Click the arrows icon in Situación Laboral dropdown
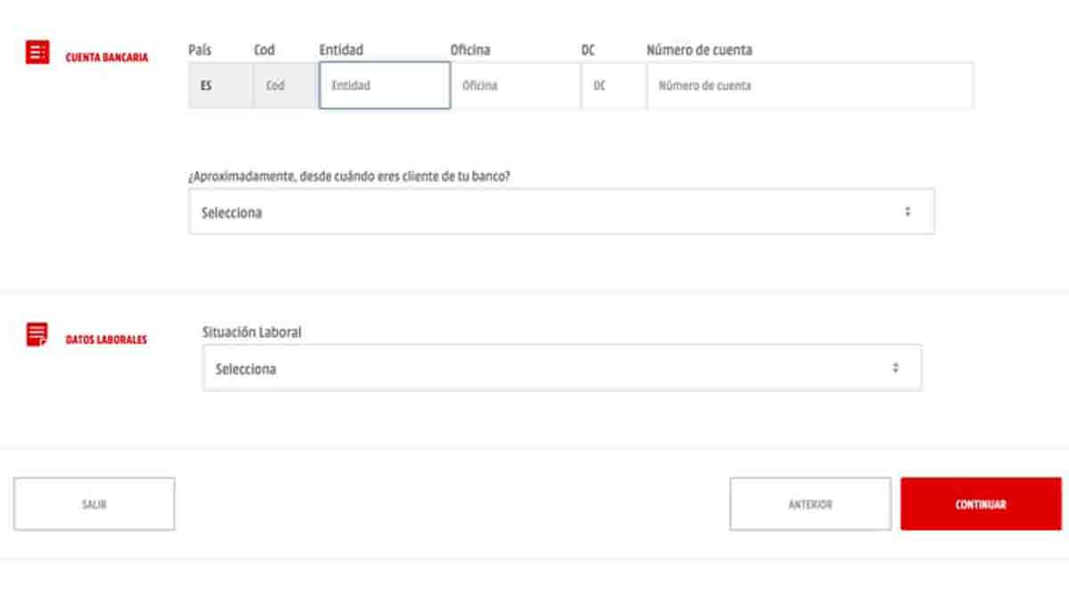 point(895,368)
